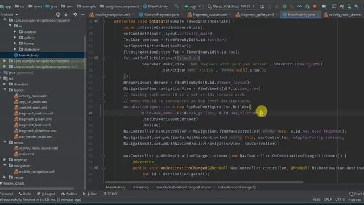Viewport: 364px width, 205px height.
Task: Open the TODO tool window
Action: click(x=110, y=194)
